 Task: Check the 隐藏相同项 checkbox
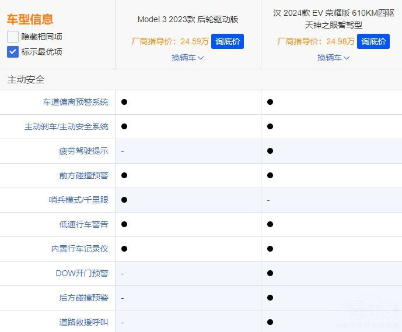tap(13, 37)
